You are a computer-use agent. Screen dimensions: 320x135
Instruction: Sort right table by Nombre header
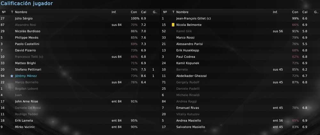click(182, 12)
